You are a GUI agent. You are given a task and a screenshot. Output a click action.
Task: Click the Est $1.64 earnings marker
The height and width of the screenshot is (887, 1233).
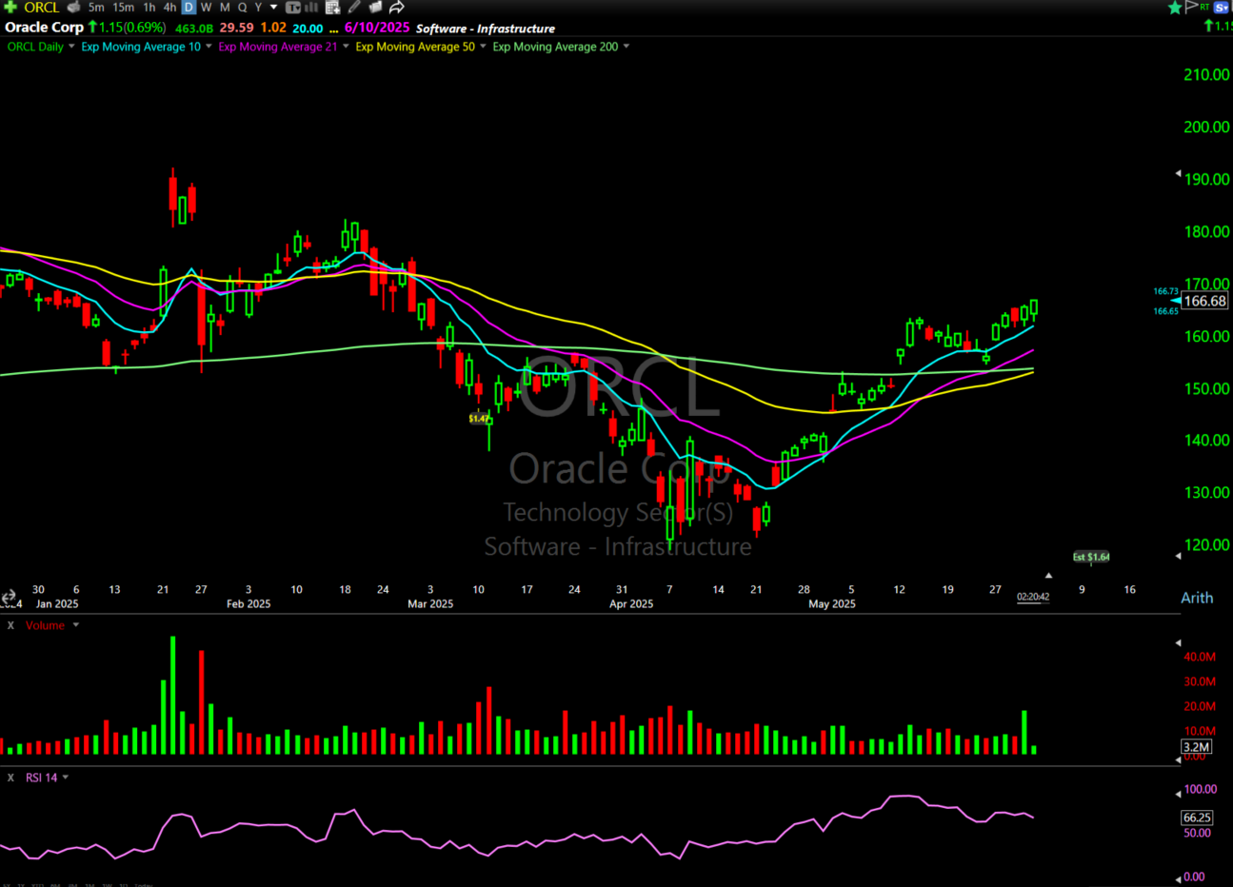[x=1091, y=557]
